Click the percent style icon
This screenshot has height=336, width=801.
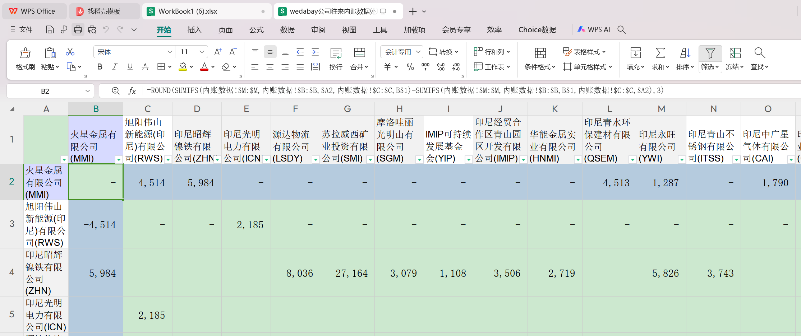click(410, 67)
